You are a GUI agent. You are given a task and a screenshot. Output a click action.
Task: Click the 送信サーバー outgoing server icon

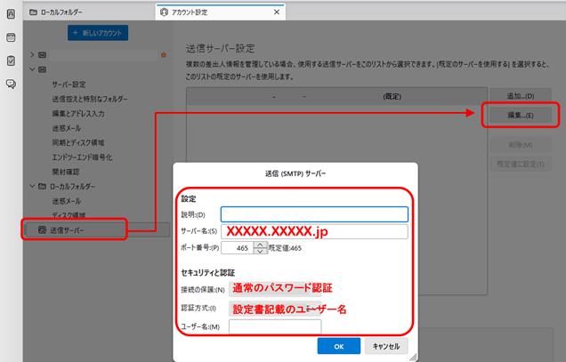tap(42, 230)
